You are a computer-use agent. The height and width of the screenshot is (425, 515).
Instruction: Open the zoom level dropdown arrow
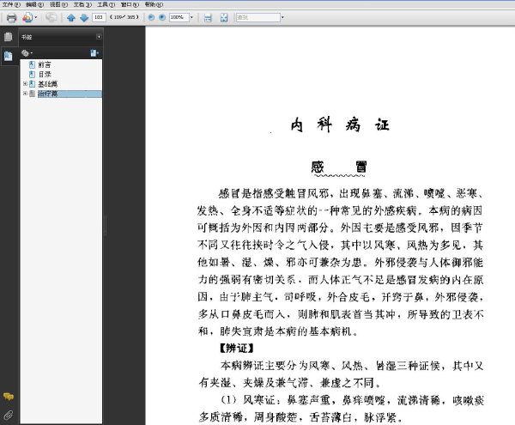pos(191,17)
